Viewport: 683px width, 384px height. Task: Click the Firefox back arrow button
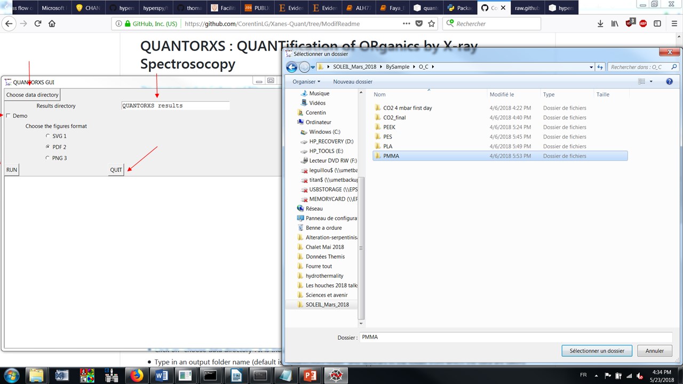coord(8,23)
